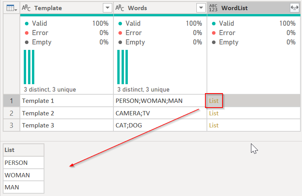Select the Template column header
302x196 pixels.
67,8
